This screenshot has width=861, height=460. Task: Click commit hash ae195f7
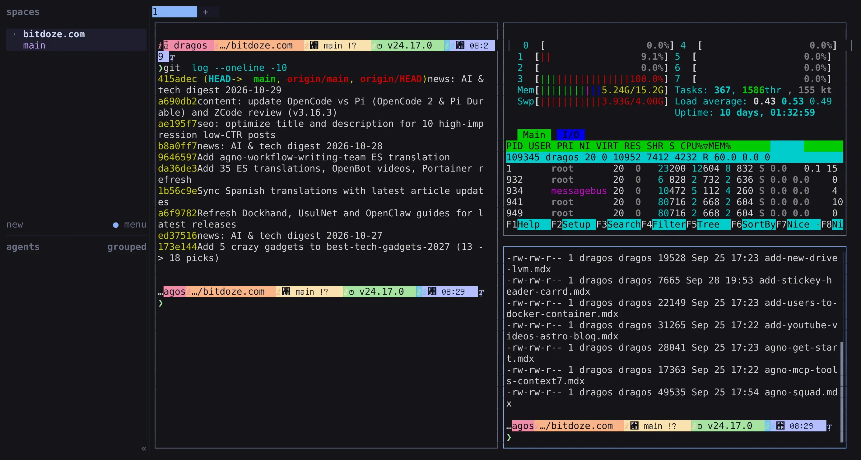[x=178, y=124]
